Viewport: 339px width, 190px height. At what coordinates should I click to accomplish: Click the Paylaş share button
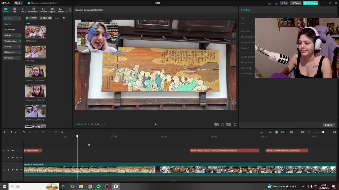click(296, 3)
